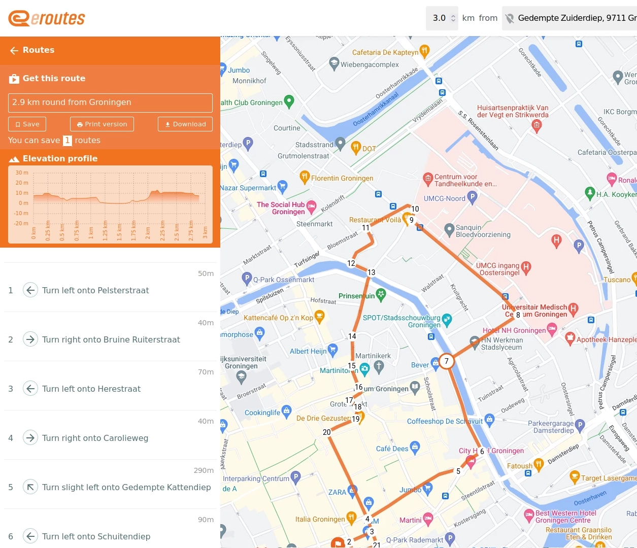Click direction text 'Turn left onto Pelsterstraat'
637x548 pixels.
click(x=95, y=290)
